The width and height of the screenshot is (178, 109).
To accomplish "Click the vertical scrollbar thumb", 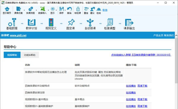I will pyautogui.click(x=176, y=61).
